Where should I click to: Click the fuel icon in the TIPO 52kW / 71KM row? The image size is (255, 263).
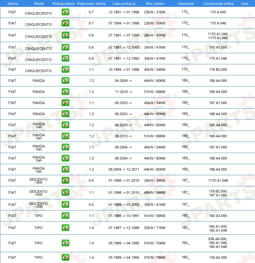click(66, 228)
